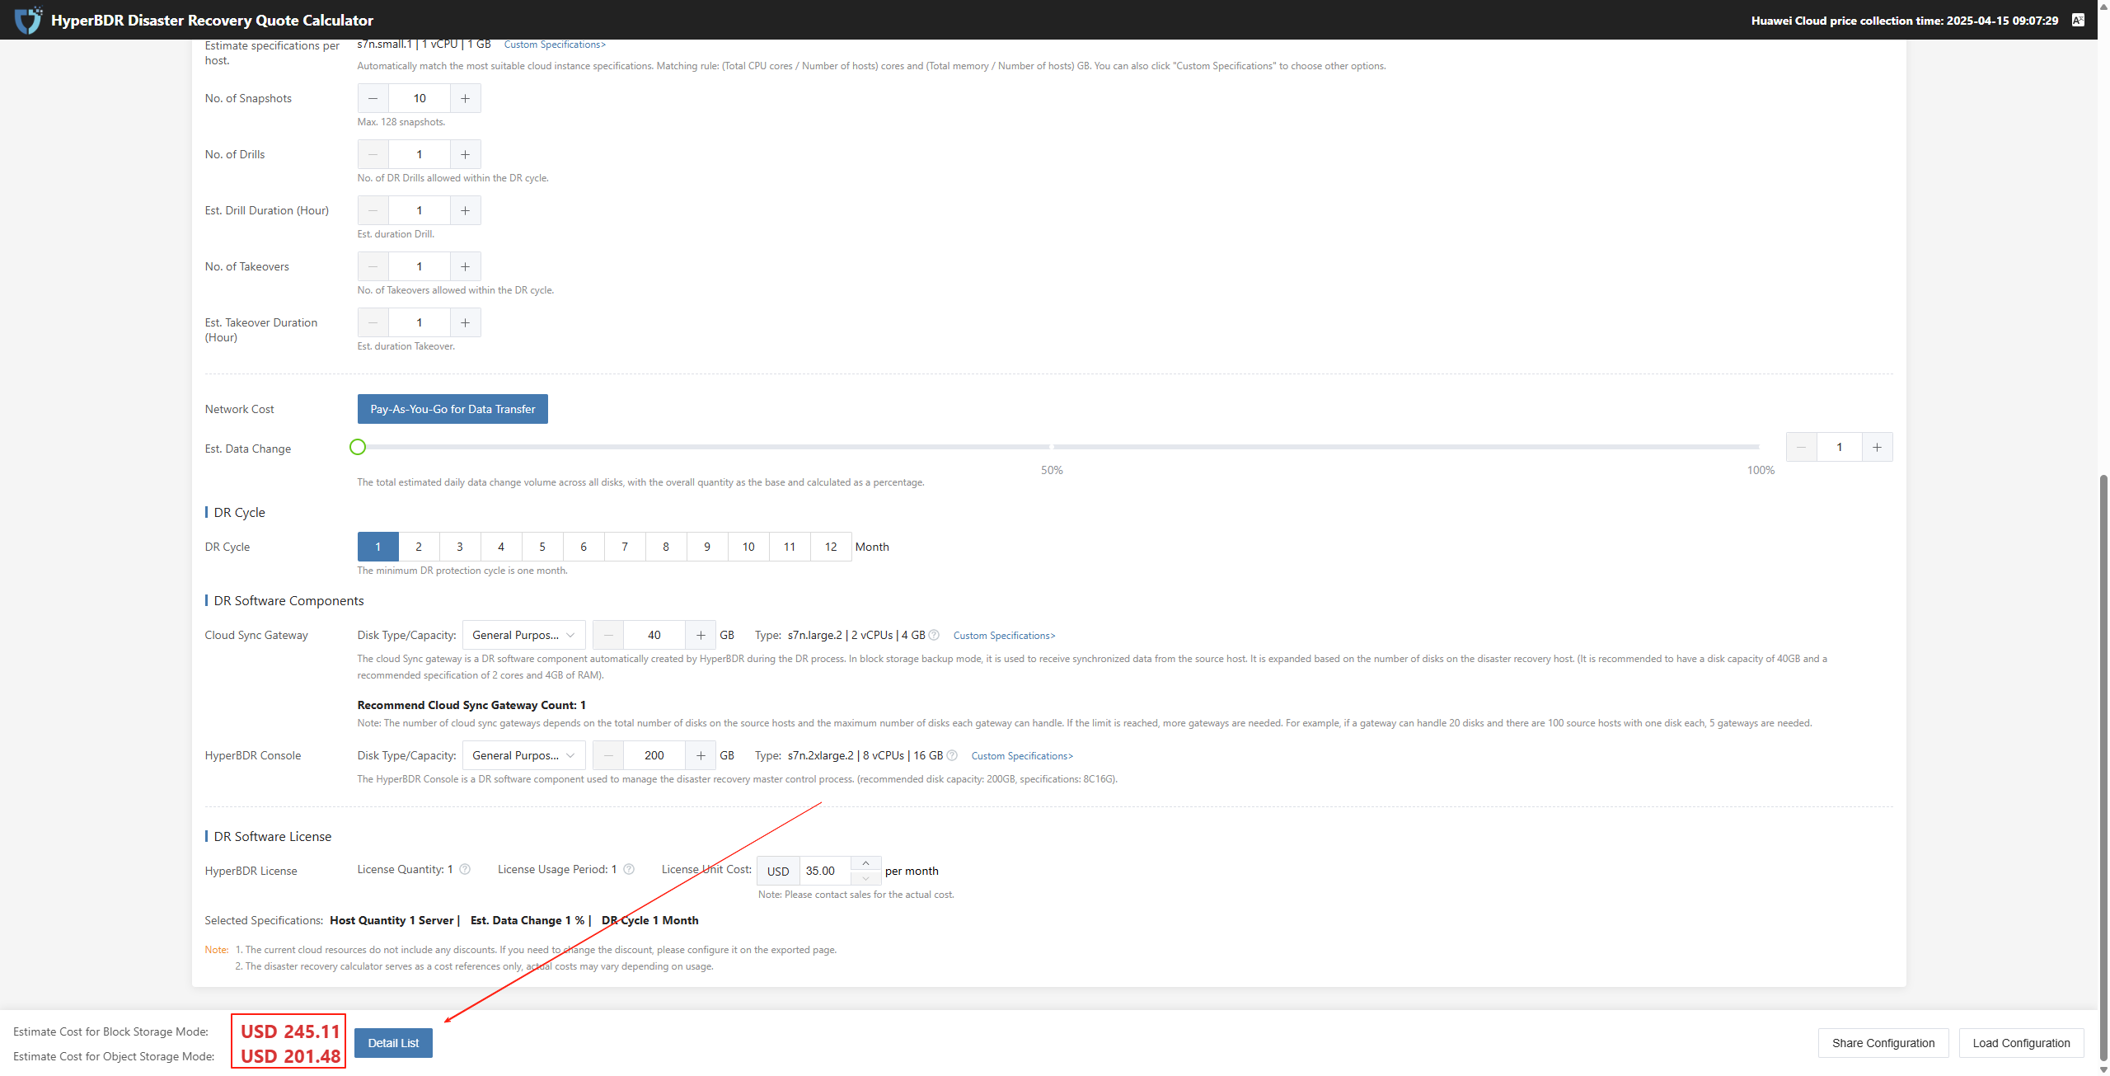Click the License Unit Cost down arrow
2110x1076 pixels.
coord(865,878)
